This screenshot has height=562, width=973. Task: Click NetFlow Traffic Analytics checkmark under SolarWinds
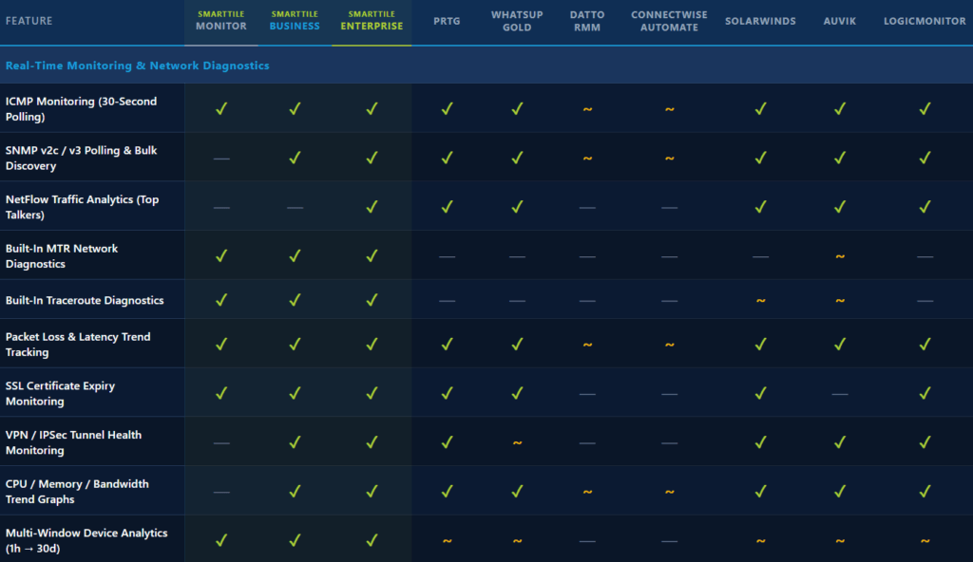tap(760, 207)
